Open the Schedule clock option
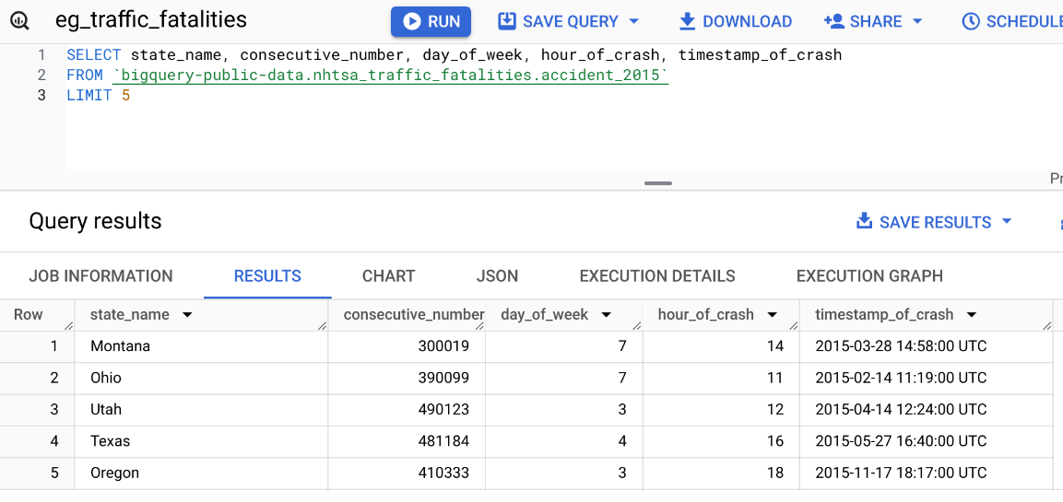 tap(1010, 21)
